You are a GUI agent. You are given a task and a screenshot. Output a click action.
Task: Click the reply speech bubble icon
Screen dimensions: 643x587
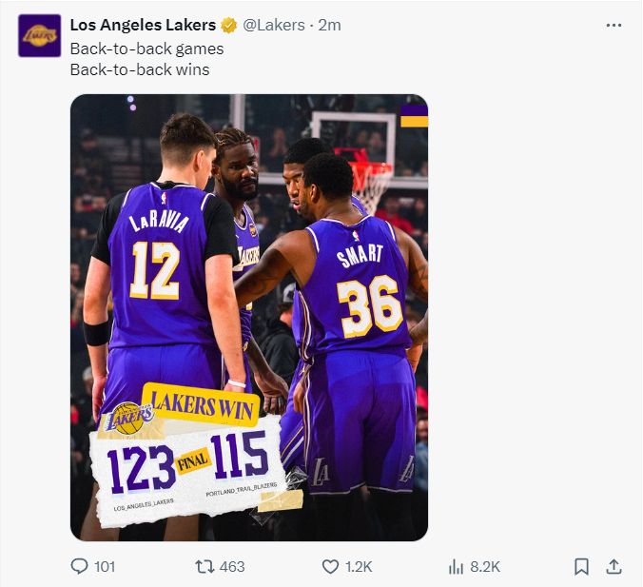[x=80, y=566]
